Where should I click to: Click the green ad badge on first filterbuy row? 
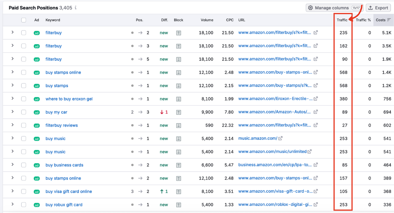point(36,33)
